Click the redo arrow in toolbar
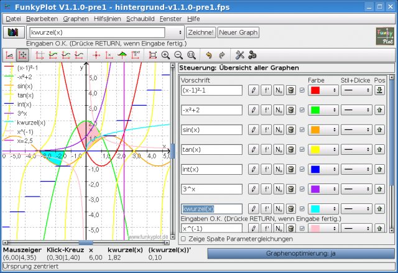This screenshot has height=273, width=398. (222, 55)
